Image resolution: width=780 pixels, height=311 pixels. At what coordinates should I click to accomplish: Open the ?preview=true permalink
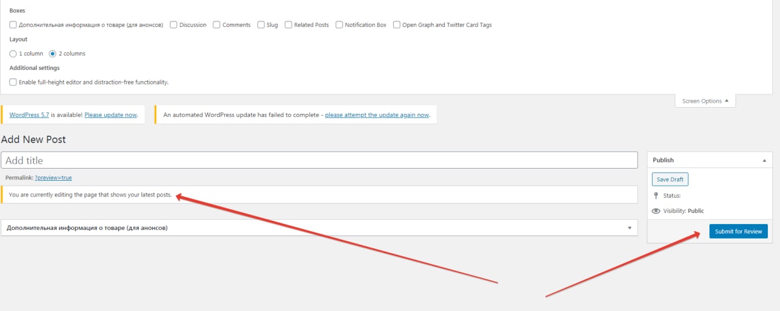(x=53, y=178)
